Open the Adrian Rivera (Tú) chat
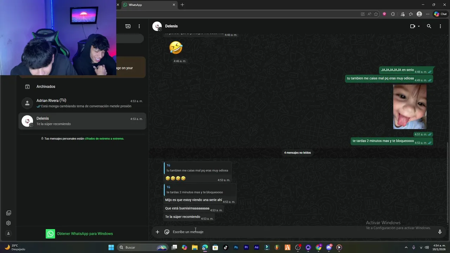Image resolution: width=450 pixels, height=253 pixels. click(82, 103)
